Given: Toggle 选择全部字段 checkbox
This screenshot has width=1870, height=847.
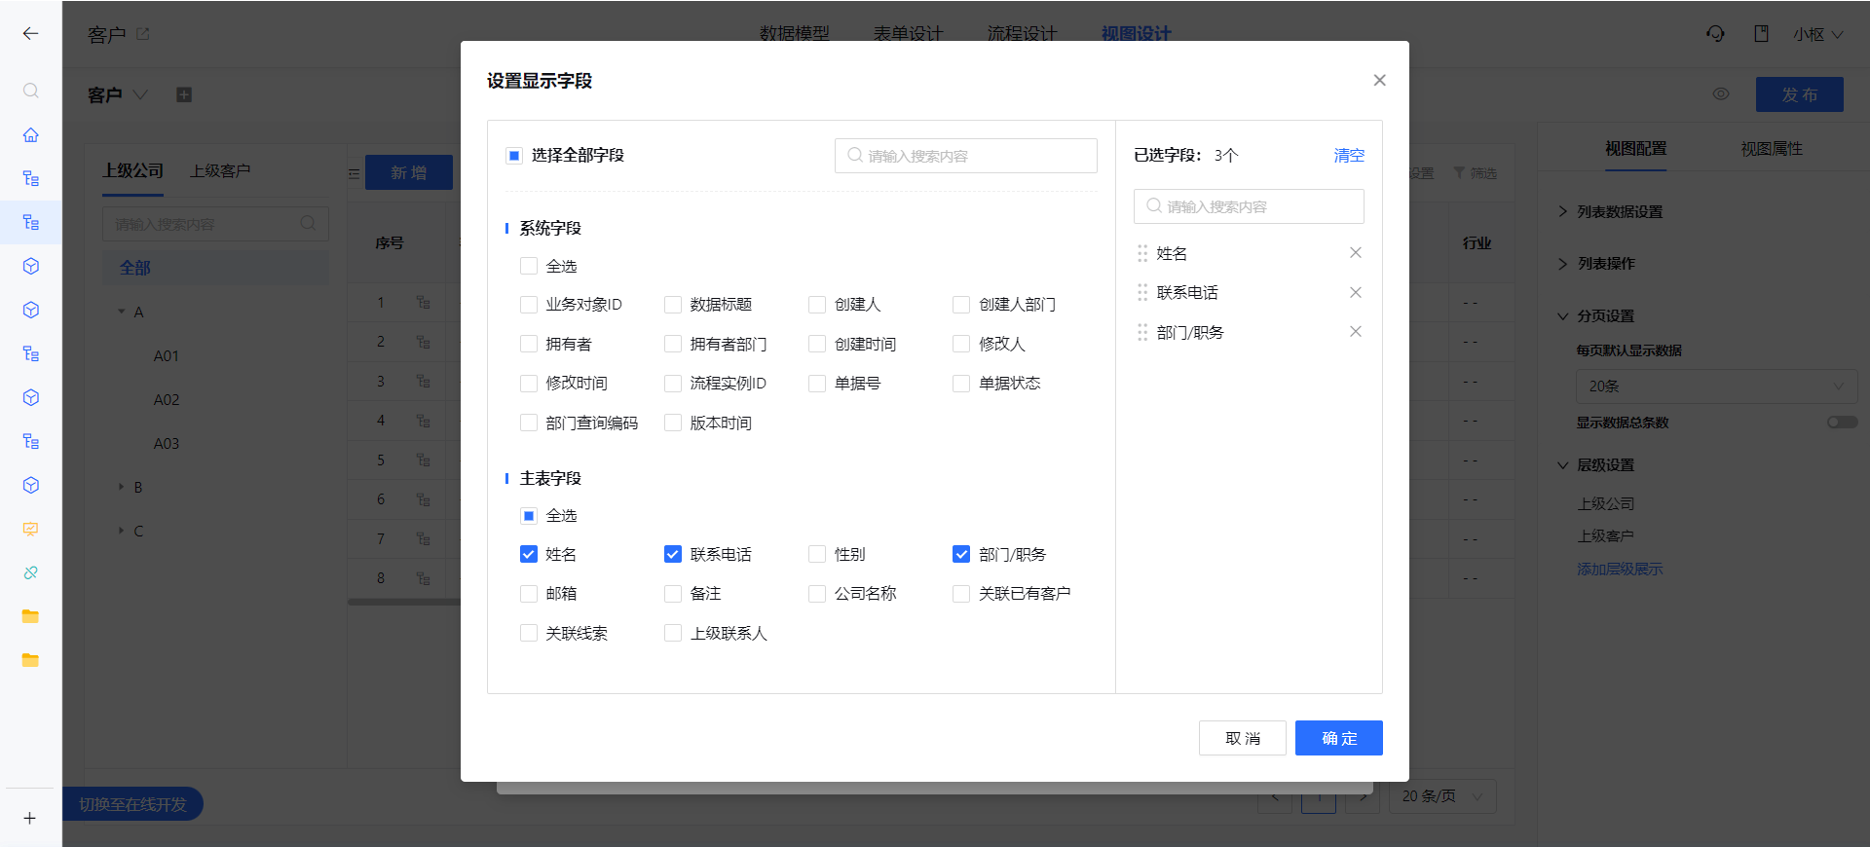Looking at the screenshot, I should (x=514, y=156).
